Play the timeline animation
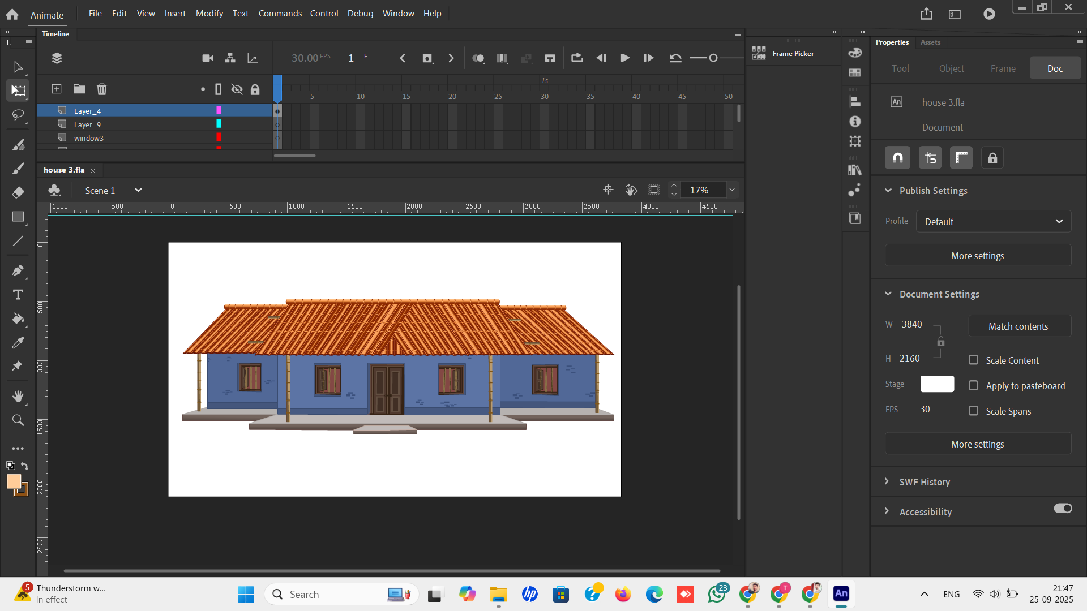 pyautogui.click(x=625, y=58)
